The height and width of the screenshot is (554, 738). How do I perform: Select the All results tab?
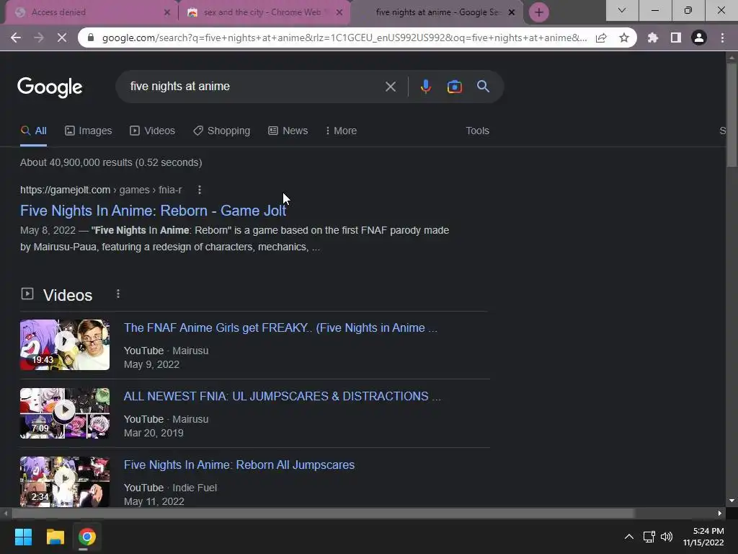pos(33,131)
